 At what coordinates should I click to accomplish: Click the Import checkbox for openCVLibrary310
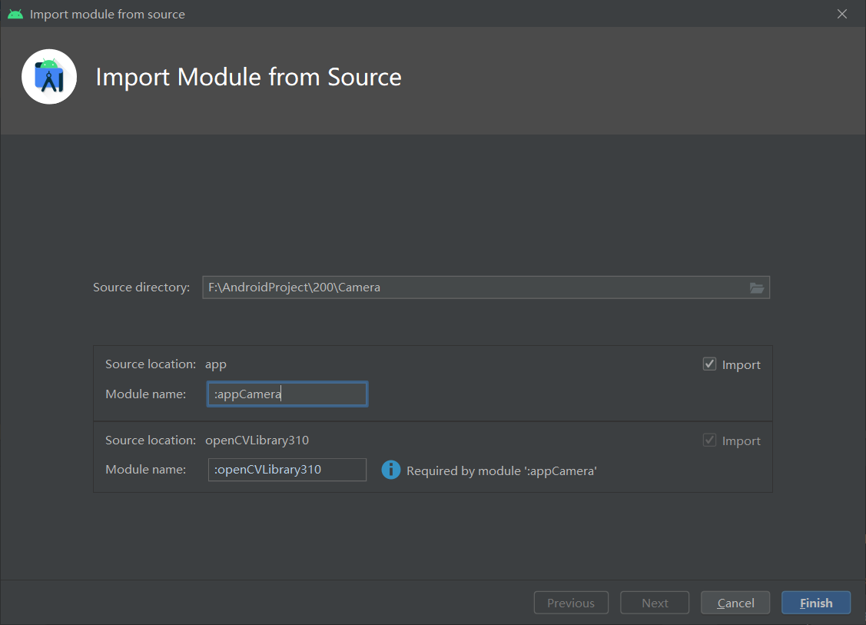tap(710, 440)
